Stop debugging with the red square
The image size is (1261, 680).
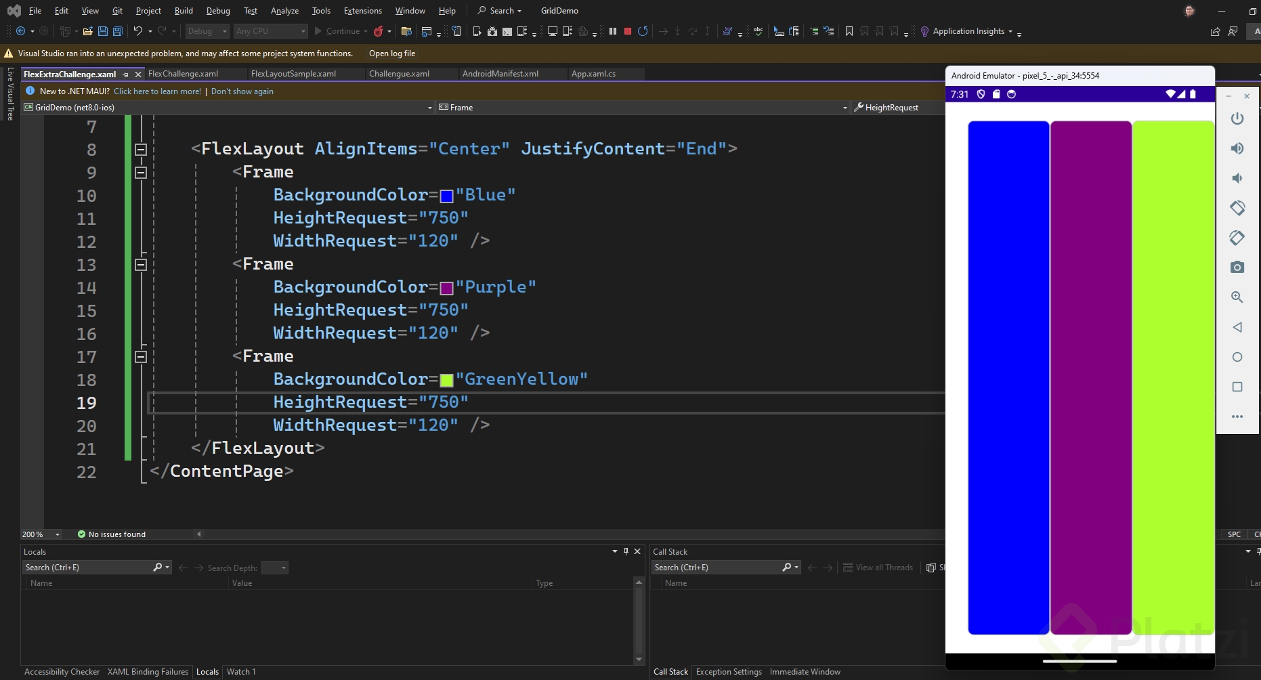point(628,31)
